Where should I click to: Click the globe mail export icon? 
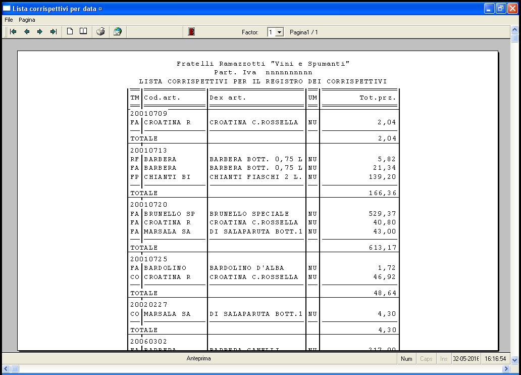tap(118, 32)
